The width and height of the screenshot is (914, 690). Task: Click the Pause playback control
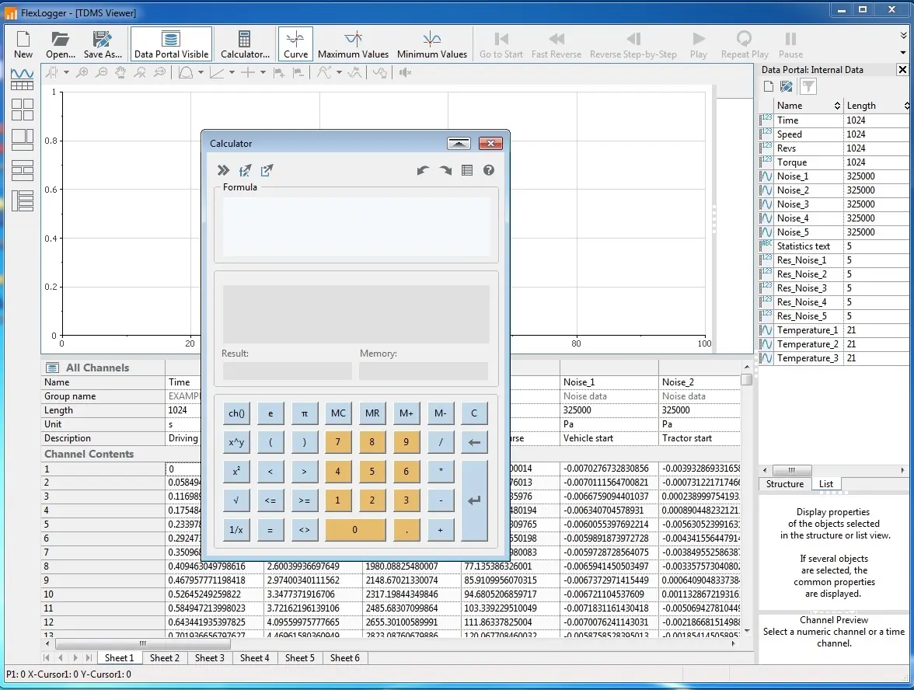(x=790, y=44)
